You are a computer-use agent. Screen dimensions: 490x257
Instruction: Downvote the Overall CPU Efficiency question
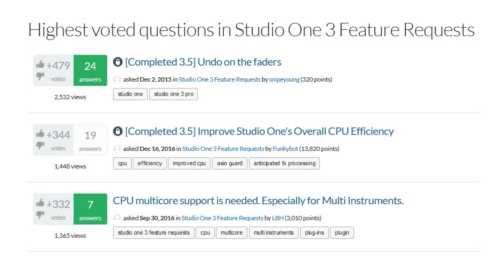40,146
